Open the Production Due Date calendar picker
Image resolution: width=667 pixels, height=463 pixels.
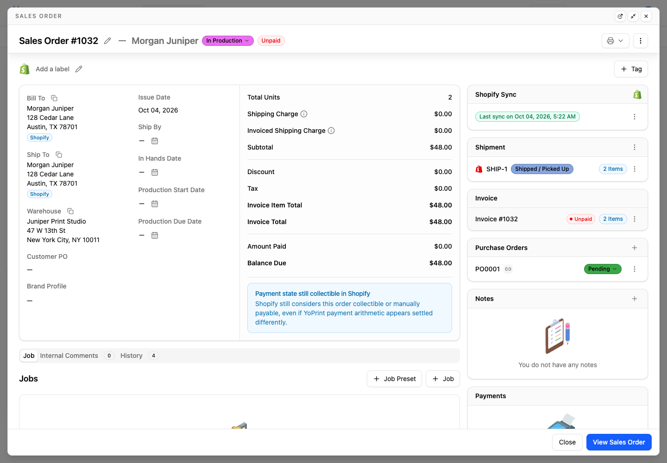pos(155,235)
